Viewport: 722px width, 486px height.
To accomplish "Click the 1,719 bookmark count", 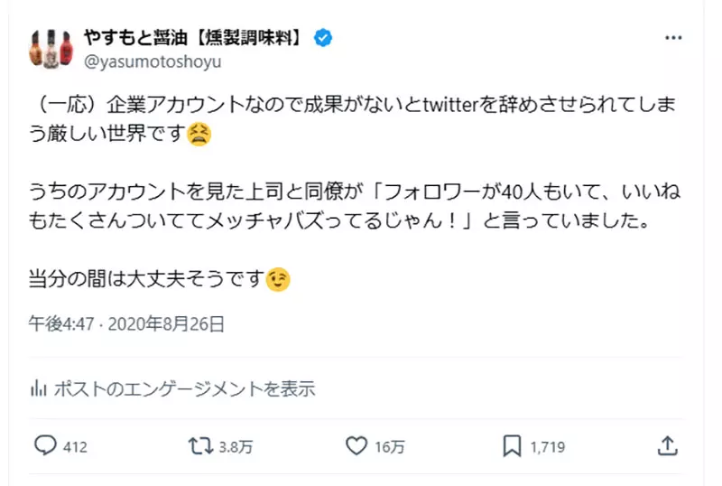I will (548, 446).
